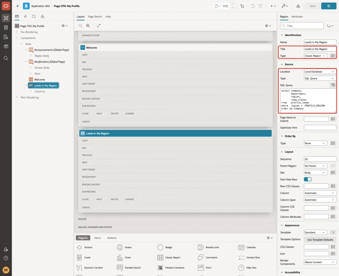This screenshot has width=339, height=276.
Task: Undo the last change
Action: (x=253, y=6)
